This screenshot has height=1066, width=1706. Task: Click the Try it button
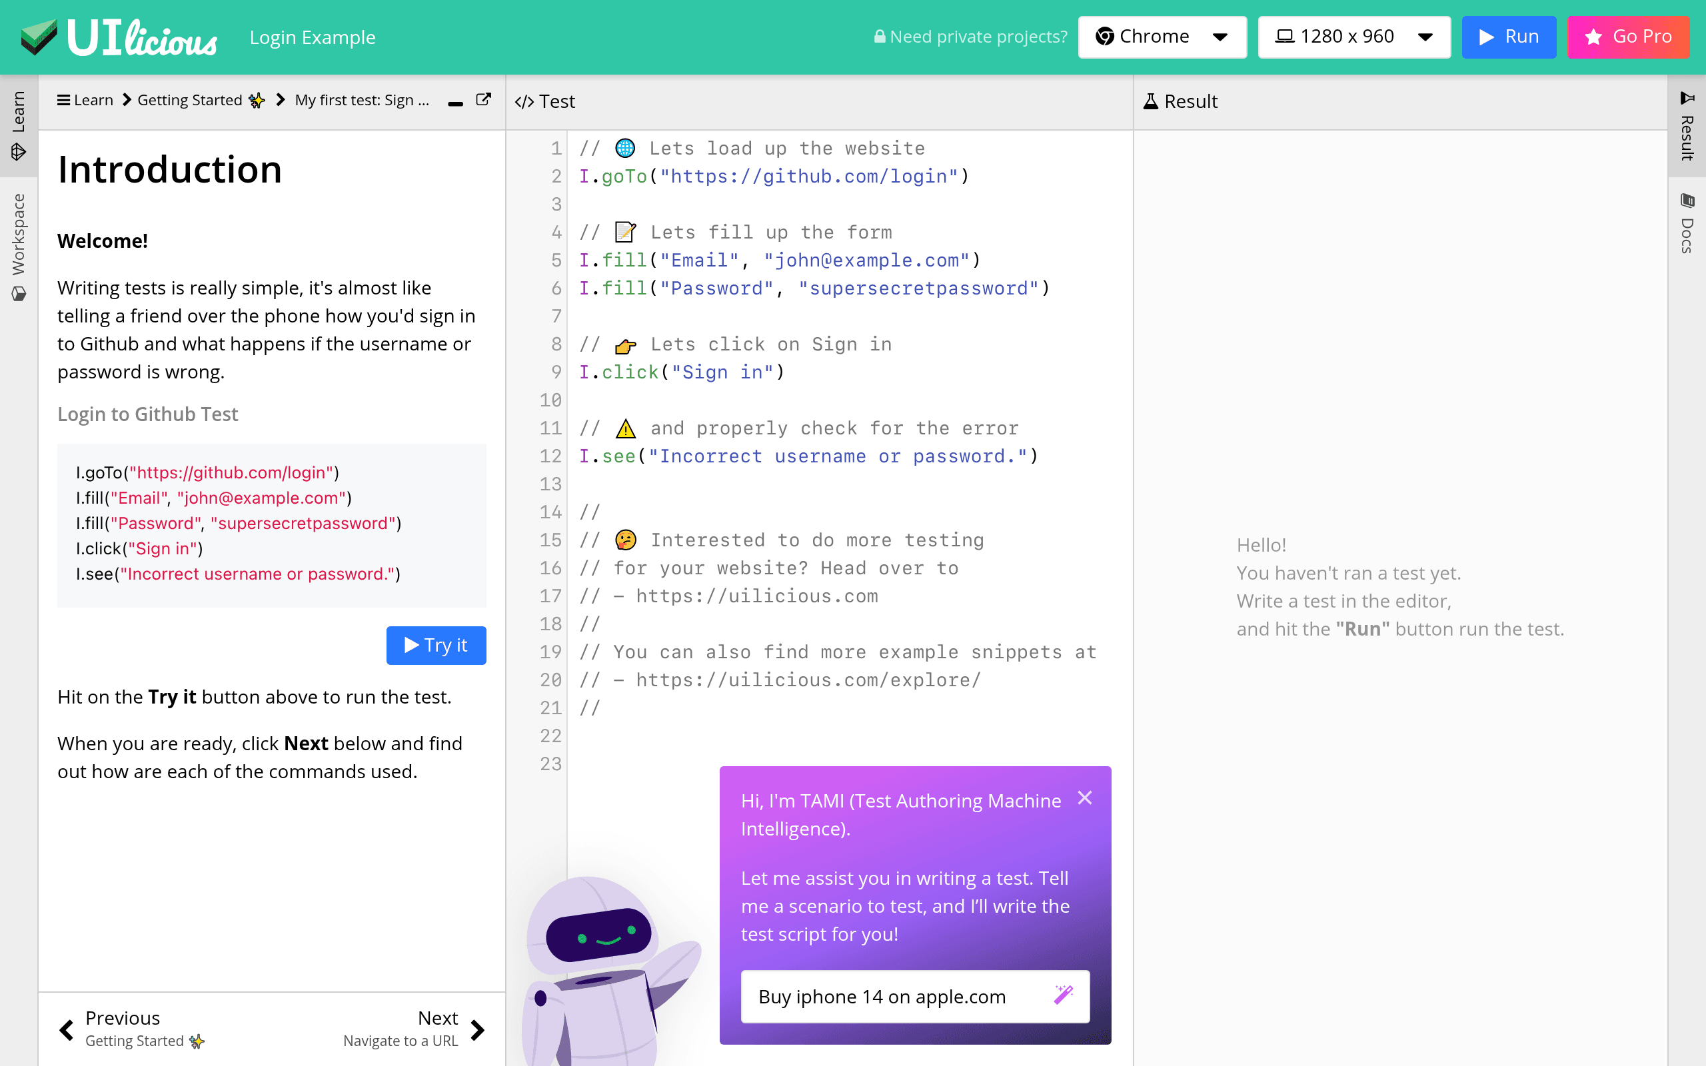436,645
